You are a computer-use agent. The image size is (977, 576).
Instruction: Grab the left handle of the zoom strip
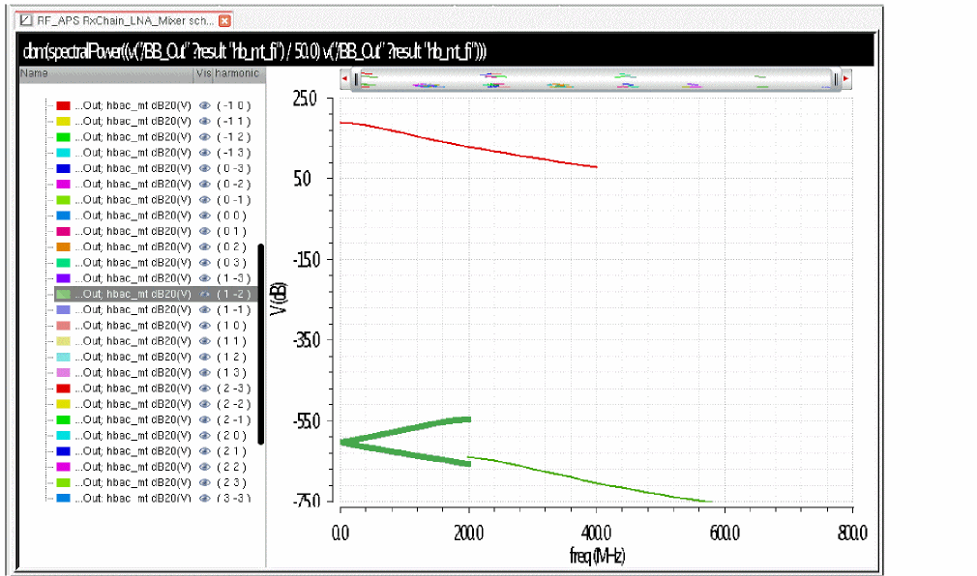356,79
